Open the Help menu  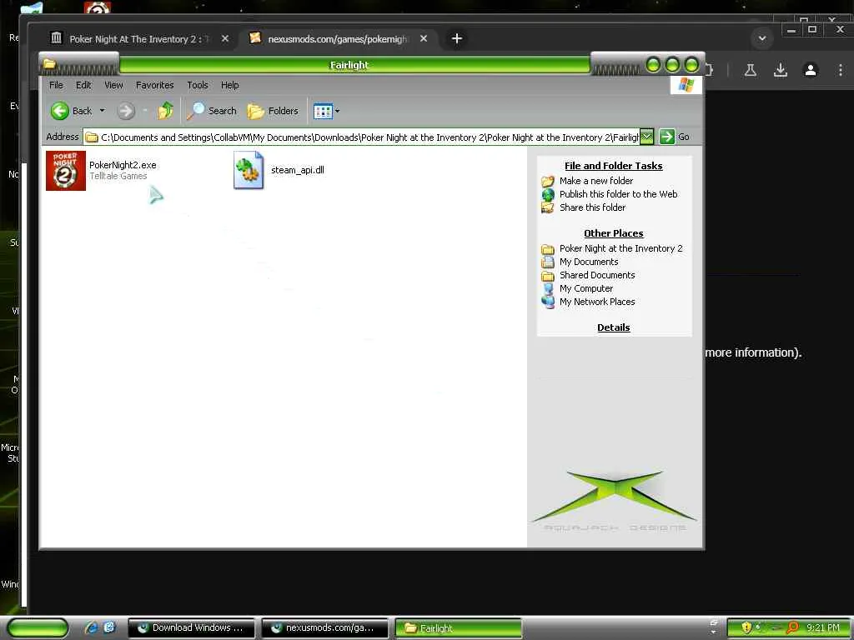(230, 85)
